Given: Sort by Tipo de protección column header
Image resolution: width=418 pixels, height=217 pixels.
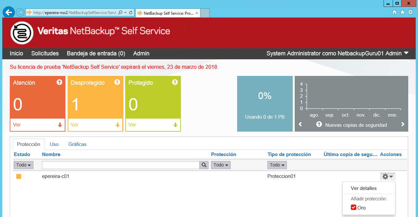Looking at the screenshot, I should (x=289, y=154).
